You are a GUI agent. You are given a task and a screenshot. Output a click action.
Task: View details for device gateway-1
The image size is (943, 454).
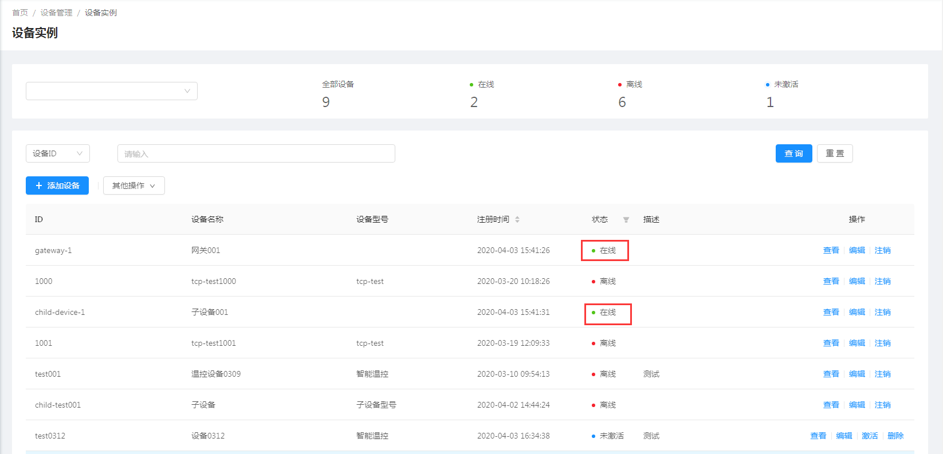831,250
